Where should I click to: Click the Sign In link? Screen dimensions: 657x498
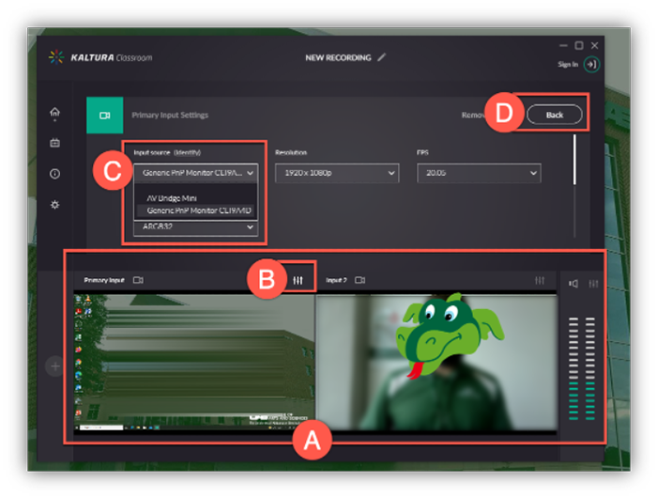[x=567, y=64]
